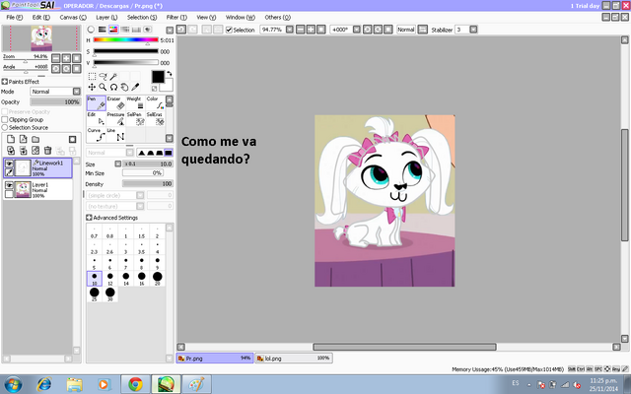Open the rotation angle dropdown
The image size is (631, 394).
pyautogui.click(x=357, y=30)
